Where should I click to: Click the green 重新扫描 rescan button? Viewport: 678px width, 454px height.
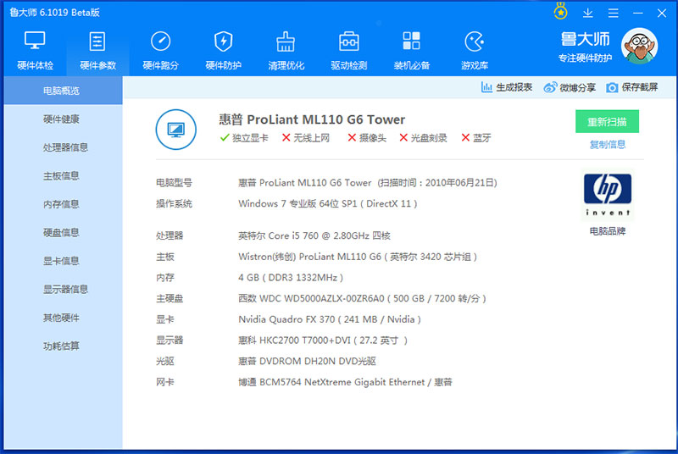point(607,122)
